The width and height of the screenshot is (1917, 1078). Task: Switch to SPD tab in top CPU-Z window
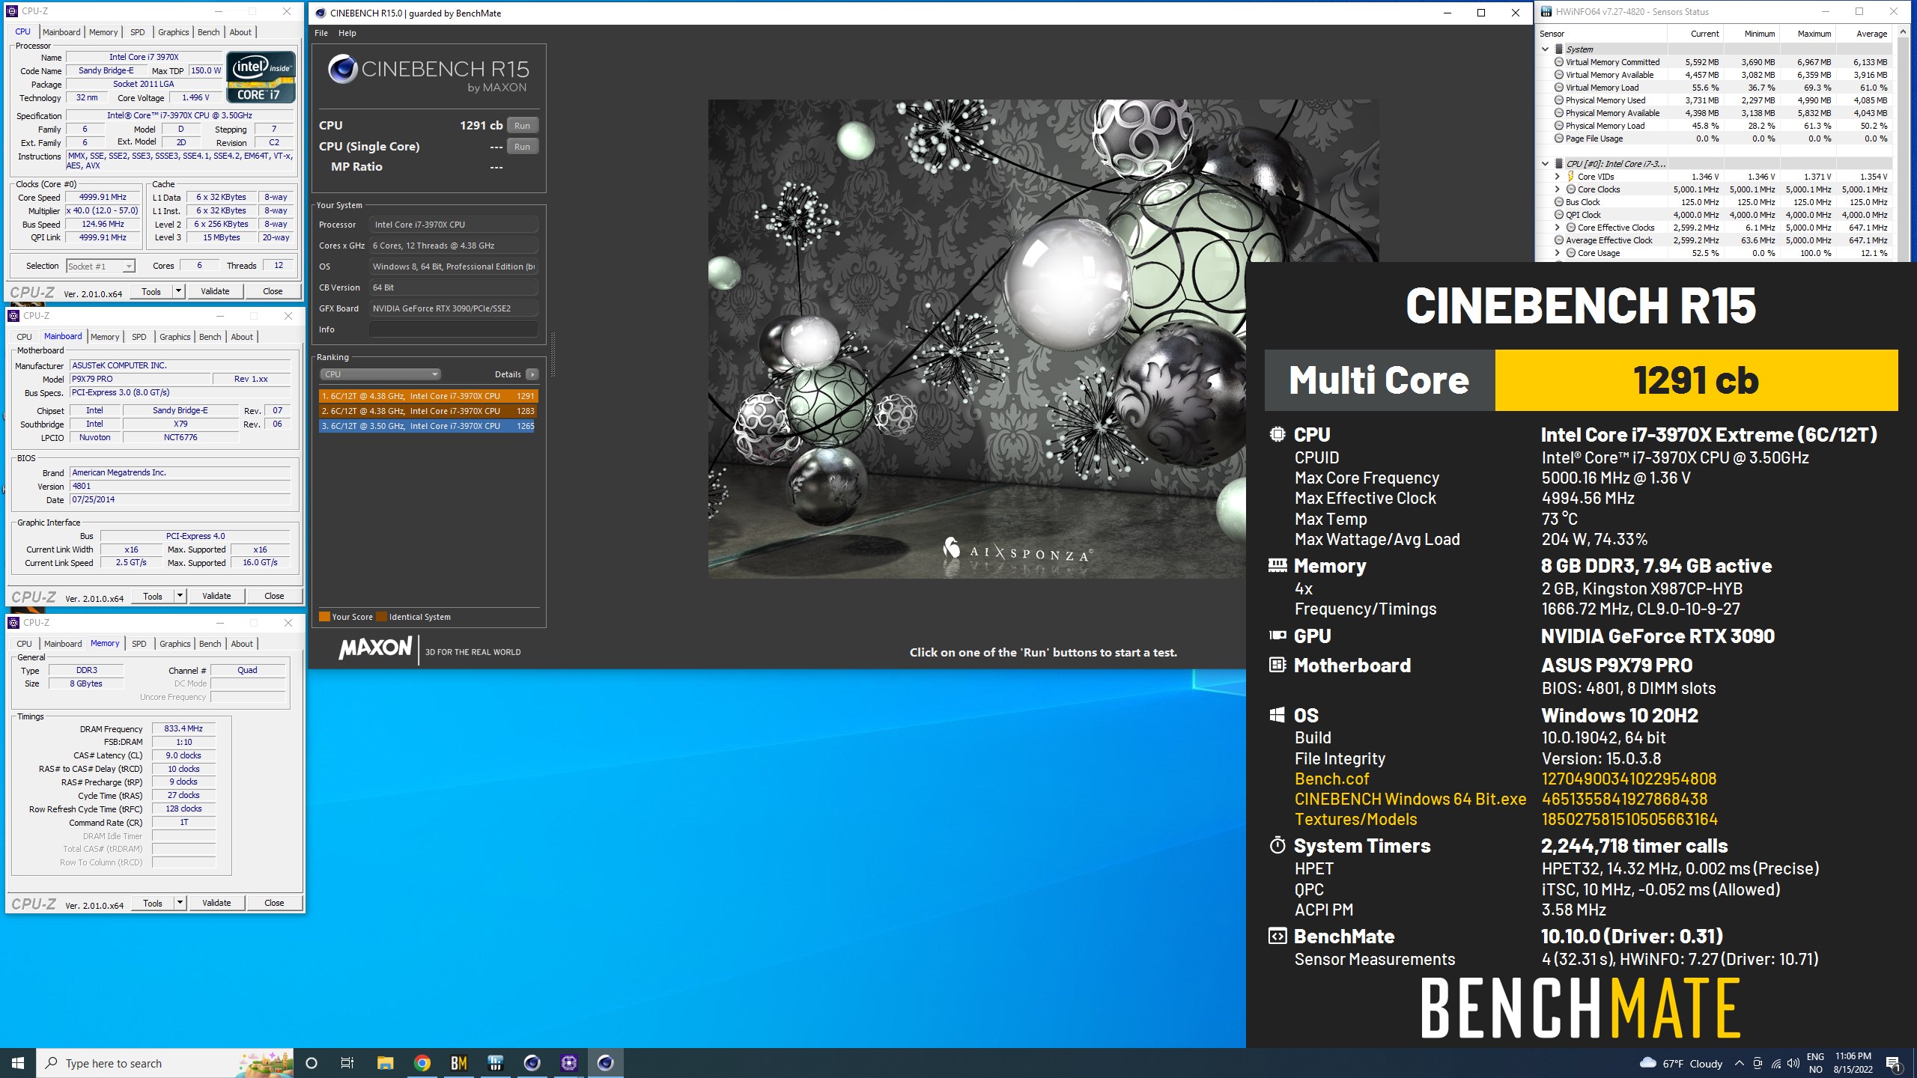pos(137,32)
